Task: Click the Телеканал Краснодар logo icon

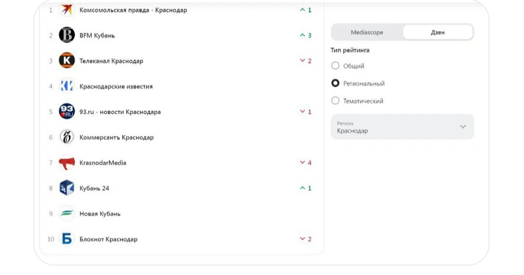Action: tap(67, 61)
